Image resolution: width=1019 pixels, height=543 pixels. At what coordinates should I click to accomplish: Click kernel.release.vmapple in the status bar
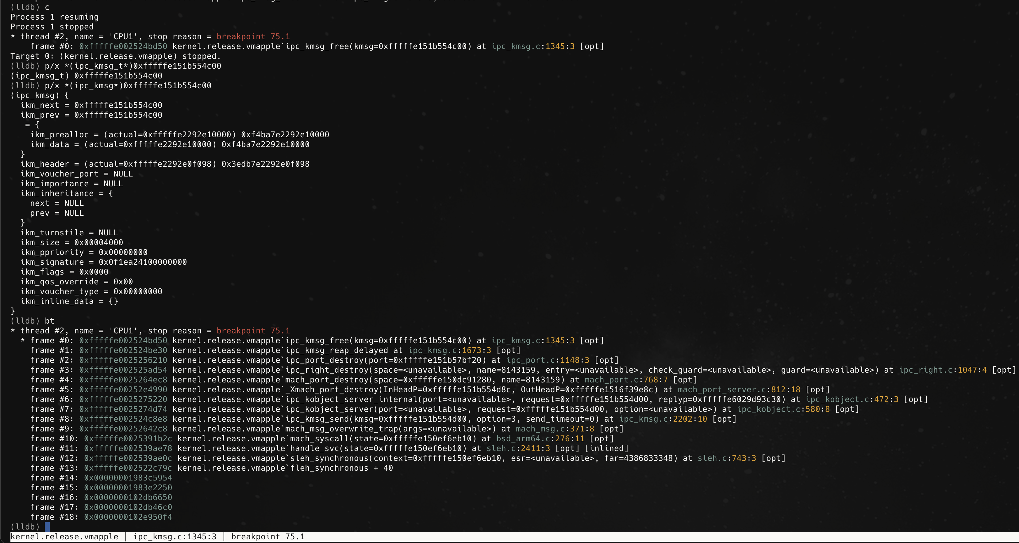(64, 537)
